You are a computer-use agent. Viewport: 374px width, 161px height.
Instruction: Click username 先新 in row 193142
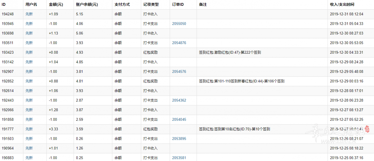coord(29,62)
